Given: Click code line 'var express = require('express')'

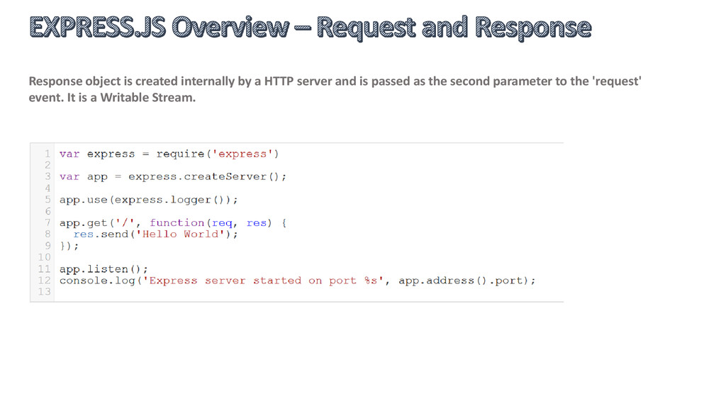Looking at the screenshot, I should click(169, 154).
